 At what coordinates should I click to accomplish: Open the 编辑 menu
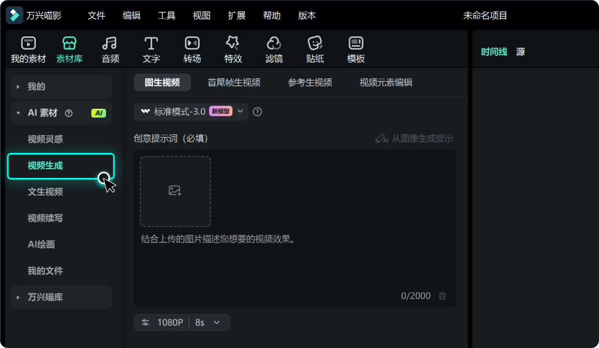tap(132, 15)
